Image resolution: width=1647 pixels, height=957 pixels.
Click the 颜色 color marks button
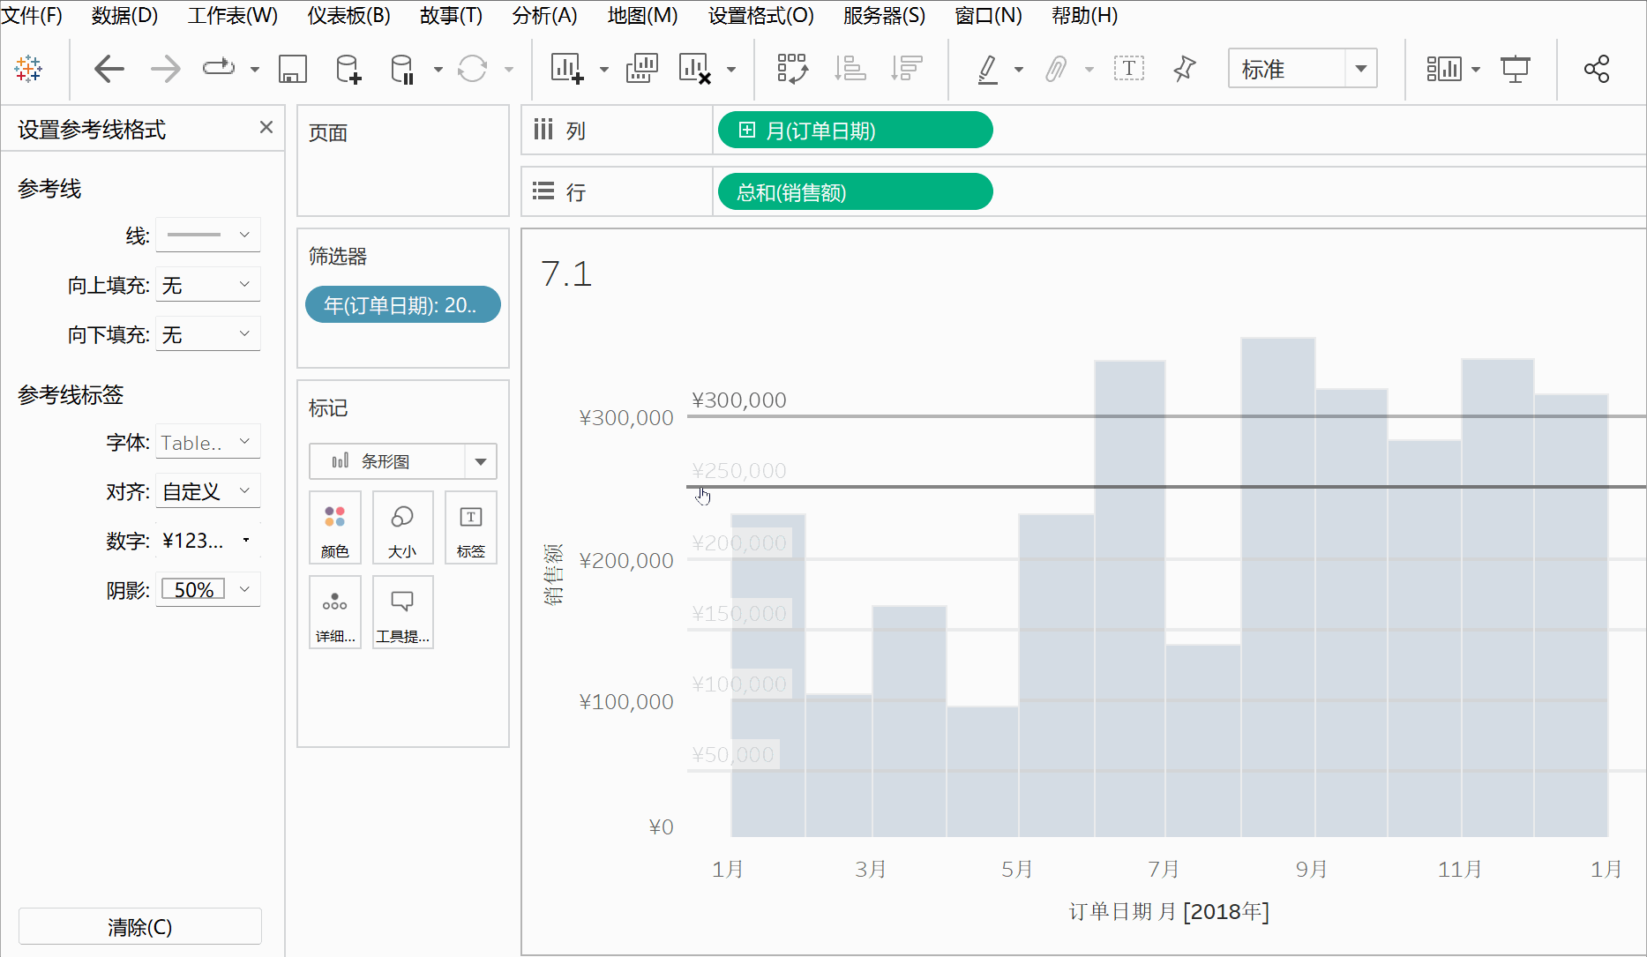point(335,527)
